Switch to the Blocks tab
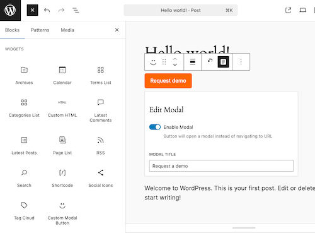The width and height of the screenshot is (315, 233). pyautogui.click(x=12, y=30)
